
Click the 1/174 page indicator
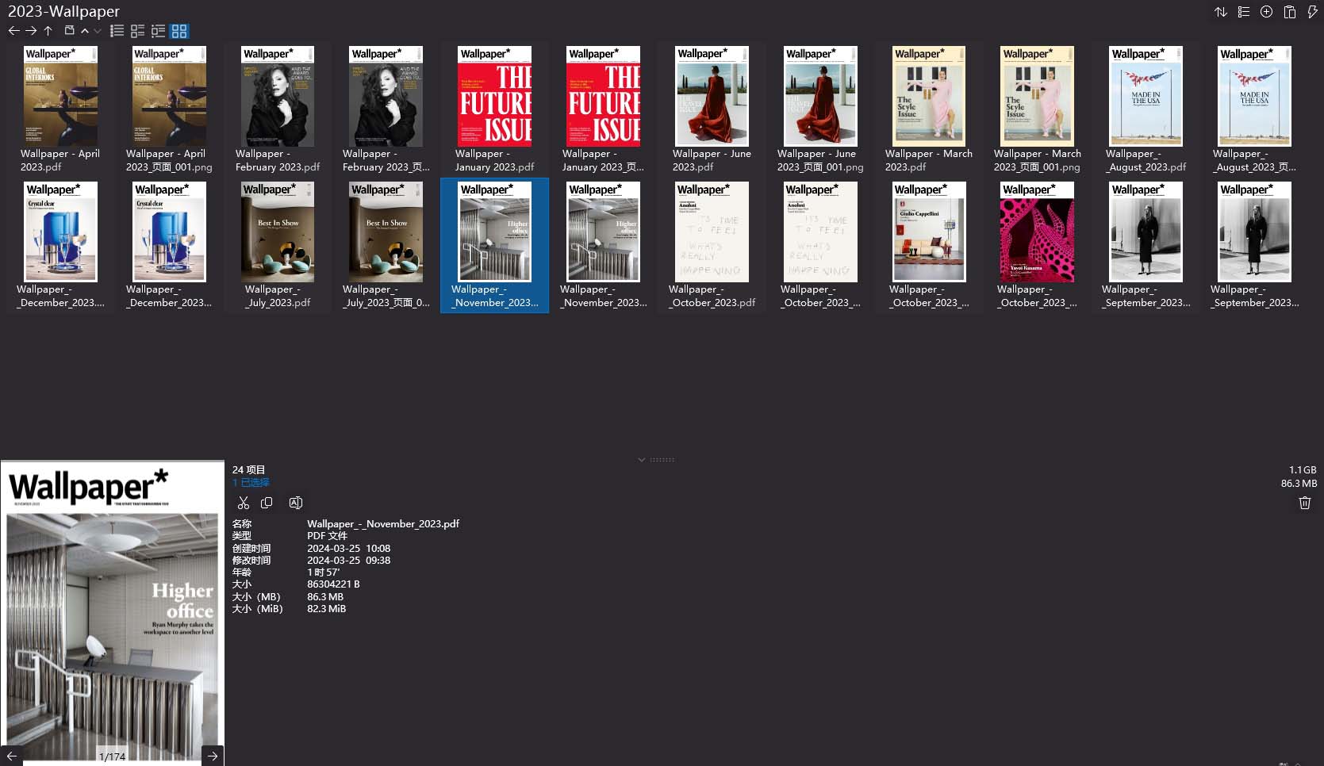click(112, 756)
